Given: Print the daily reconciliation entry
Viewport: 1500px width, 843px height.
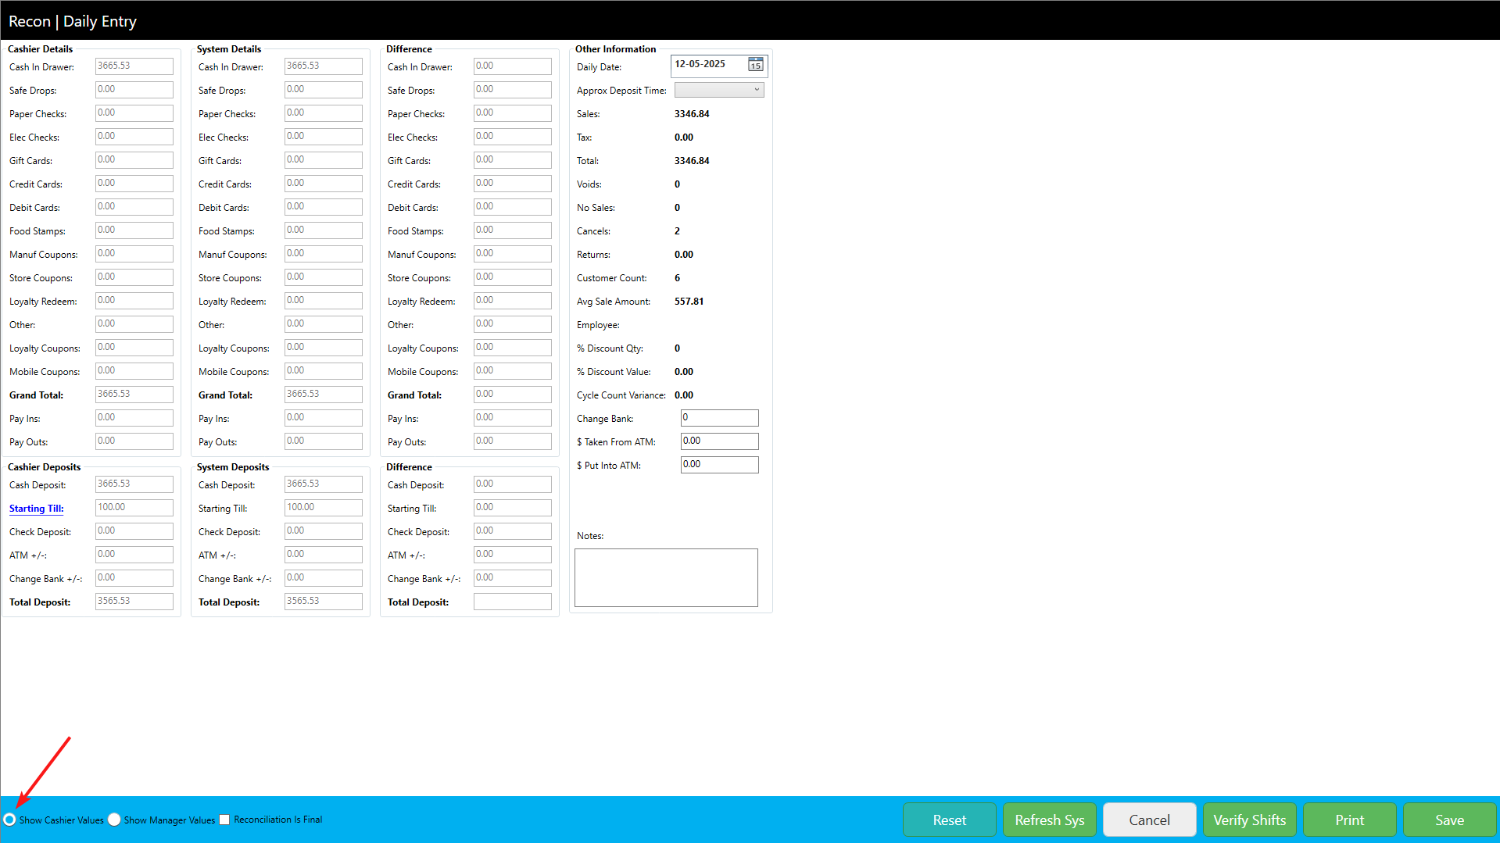Looking at the screenshot, I should (1349, 820).
